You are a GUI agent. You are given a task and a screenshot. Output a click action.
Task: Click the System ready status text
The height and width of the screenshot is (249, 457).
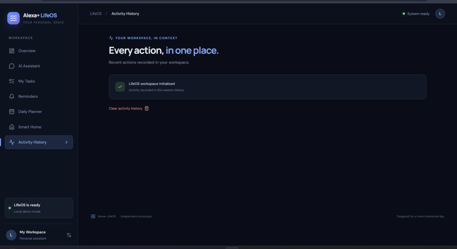(x=418, y=14)
